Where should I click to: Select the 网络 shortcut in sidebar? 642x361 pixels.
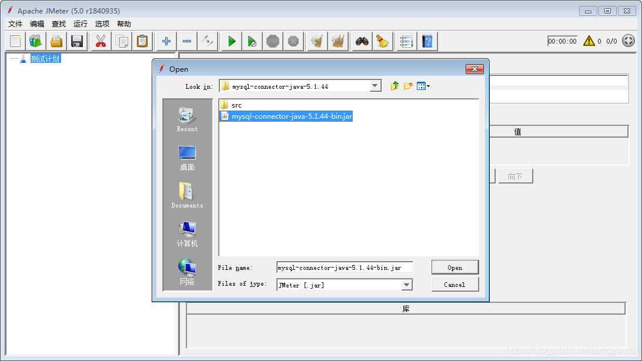[x=187, y=272]
